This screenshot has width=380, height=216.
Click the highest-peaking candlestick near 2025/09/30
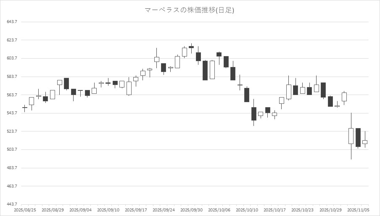point(191,47)
